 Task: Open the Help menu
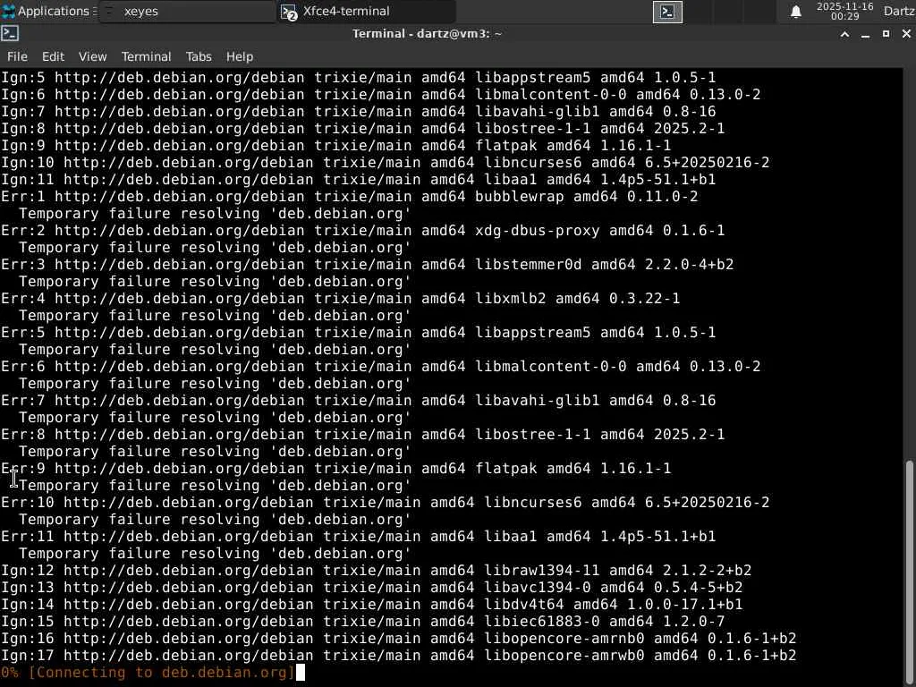(240, 56)
